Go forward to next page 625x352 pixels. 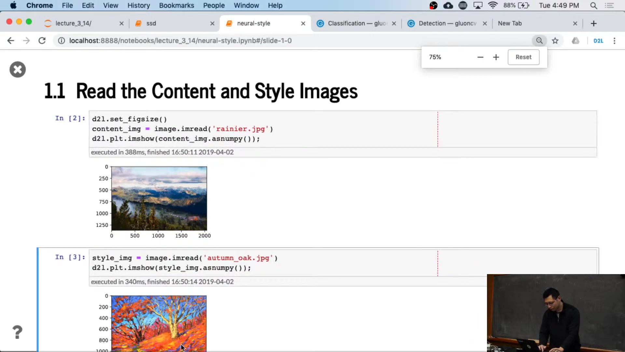(26, 41)
